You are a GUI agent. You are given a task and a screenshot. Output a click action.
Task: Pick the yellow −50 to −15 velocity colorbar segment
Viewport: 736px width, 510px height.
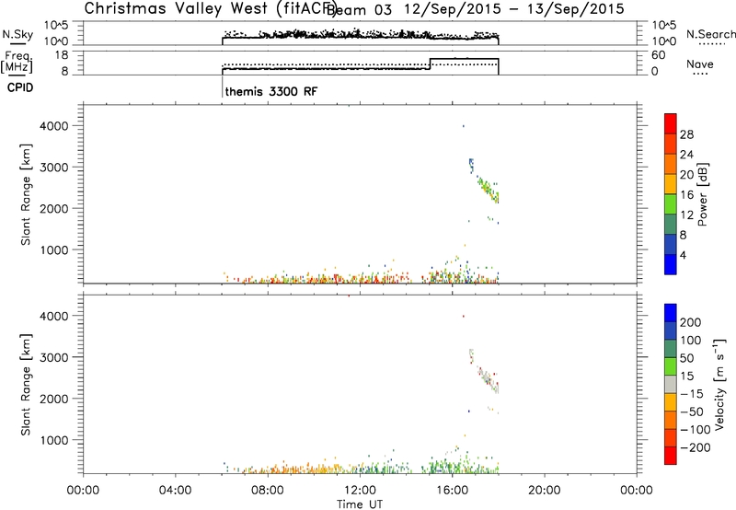point(671,402)
